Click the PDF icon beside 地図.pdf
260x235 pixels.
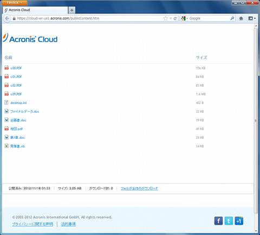click(x=6, y=129)
